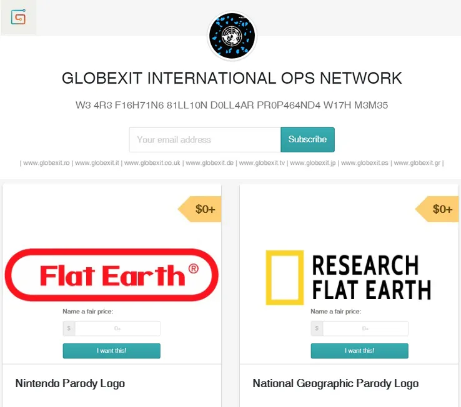Viewport: 461px width, 407px height.
Task: Click 'Name a fair price:' under Research Flat Earth
Action: (x=335, y=311)
